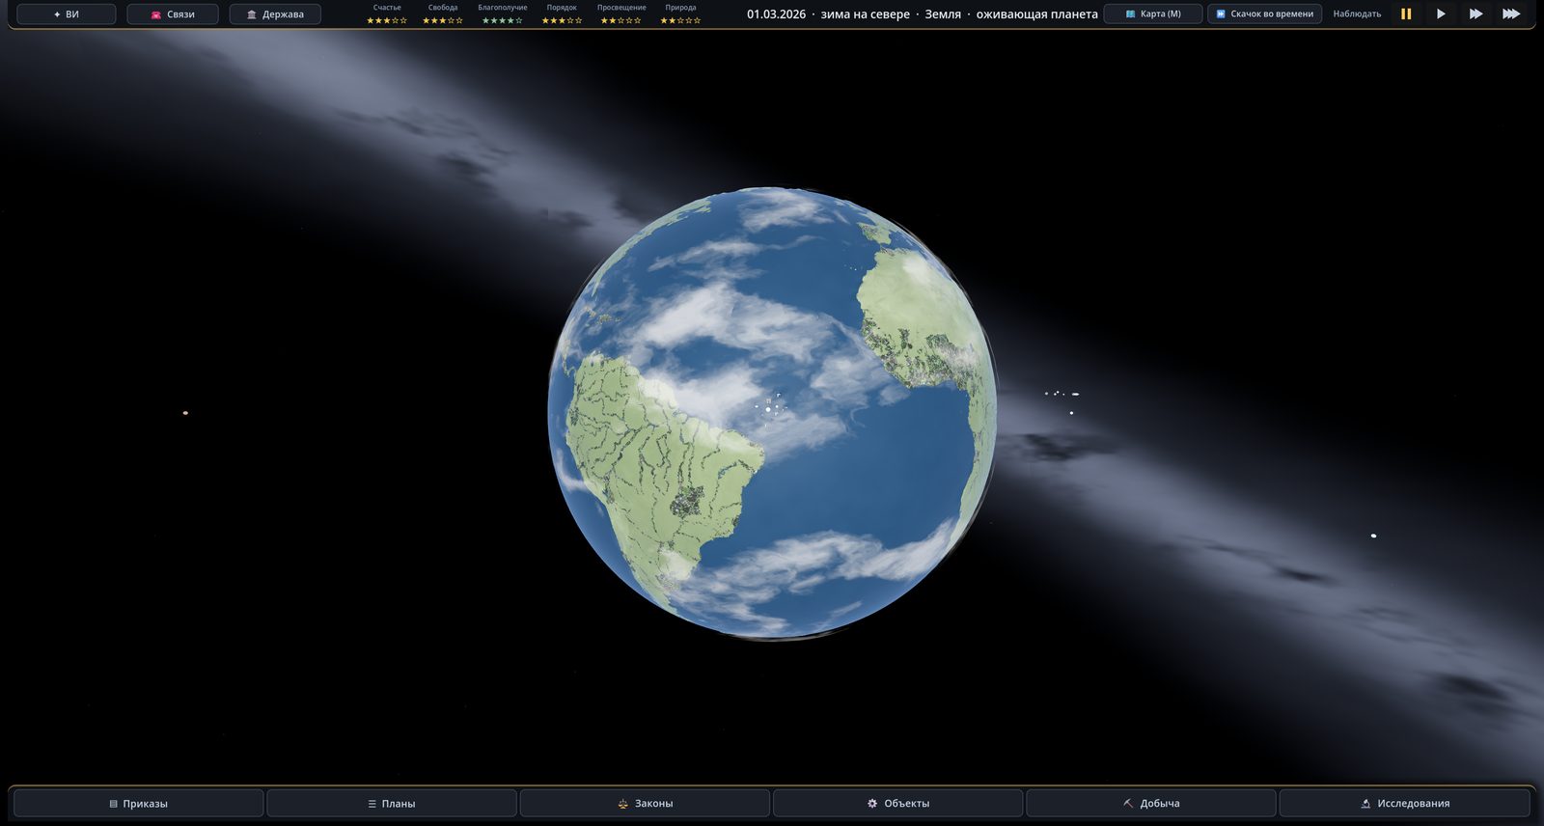The height and width of the screenshot is (826, 1544).
Task: Click the Earth globe
Action: [x=772, y=413]
